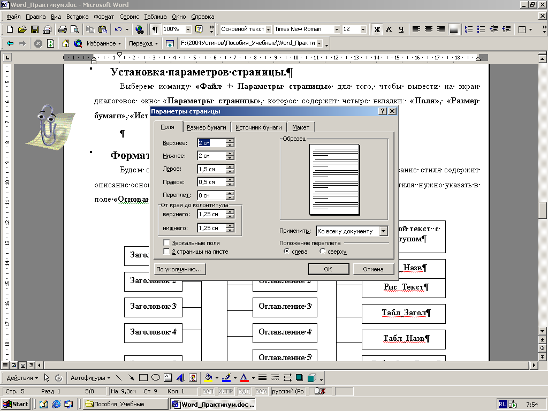Expand Избранное favorites menu
Screen dimensions: 548x411
coord(104,43)
